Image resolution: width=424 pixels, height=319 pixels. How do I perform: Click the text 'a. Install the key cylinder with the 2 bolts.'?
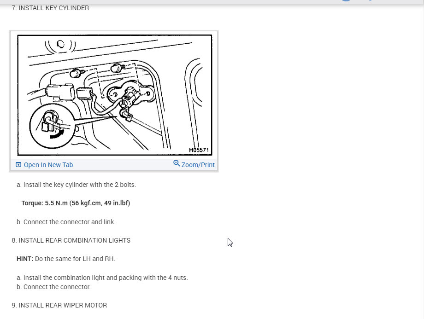point(76,185)
